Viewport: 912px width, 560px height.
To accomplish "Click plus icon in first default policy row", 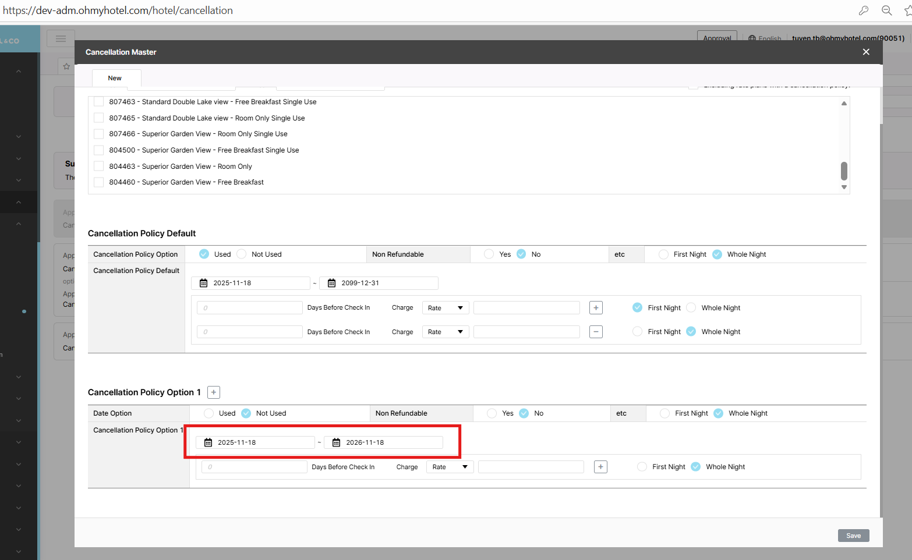I will tap(596, 308).
